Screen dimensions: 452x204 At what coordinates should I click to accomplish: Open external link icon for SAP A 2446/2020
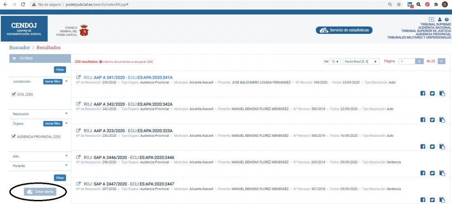pyautogui.click(x=78, y=158)
